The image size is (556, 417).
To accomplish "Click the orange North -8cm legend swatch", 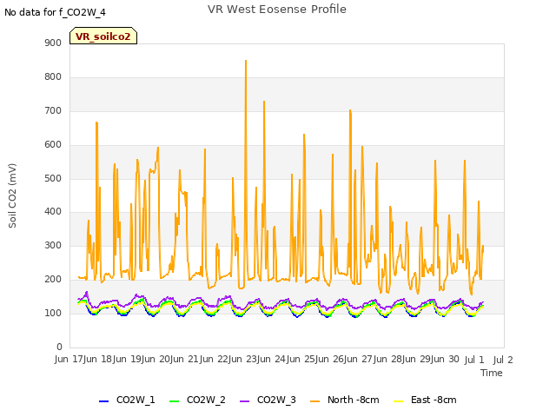I will (314, 401).
